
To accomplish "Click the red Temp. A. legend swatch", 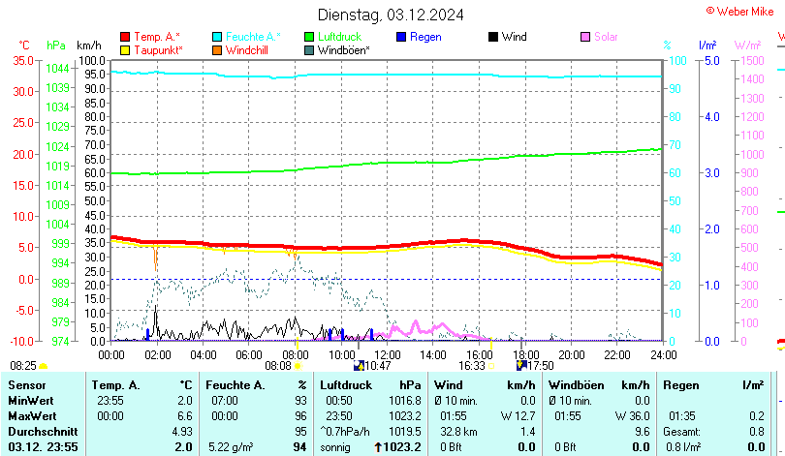I will (x=125, y=37).
